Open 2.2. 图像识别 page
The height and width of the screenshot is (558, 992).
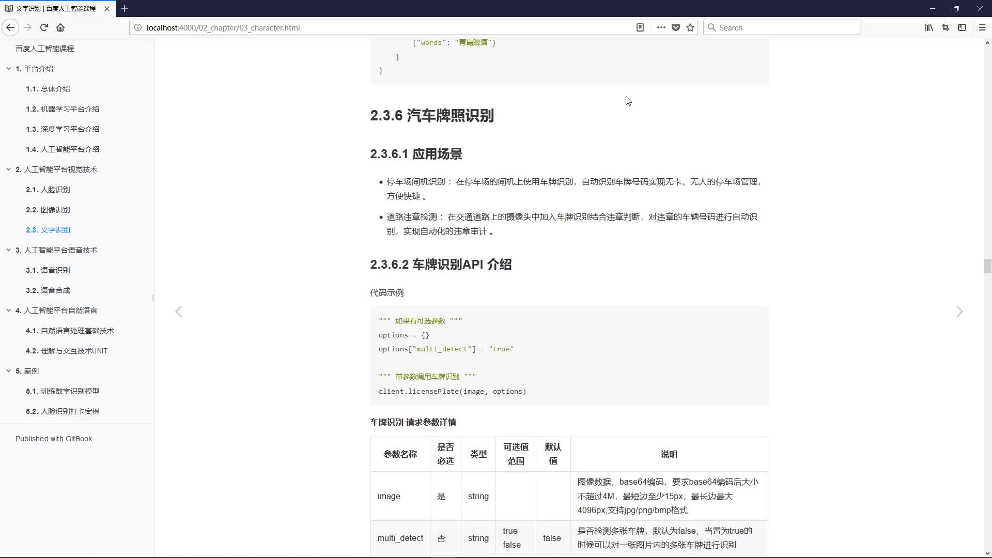coord(48,209)
